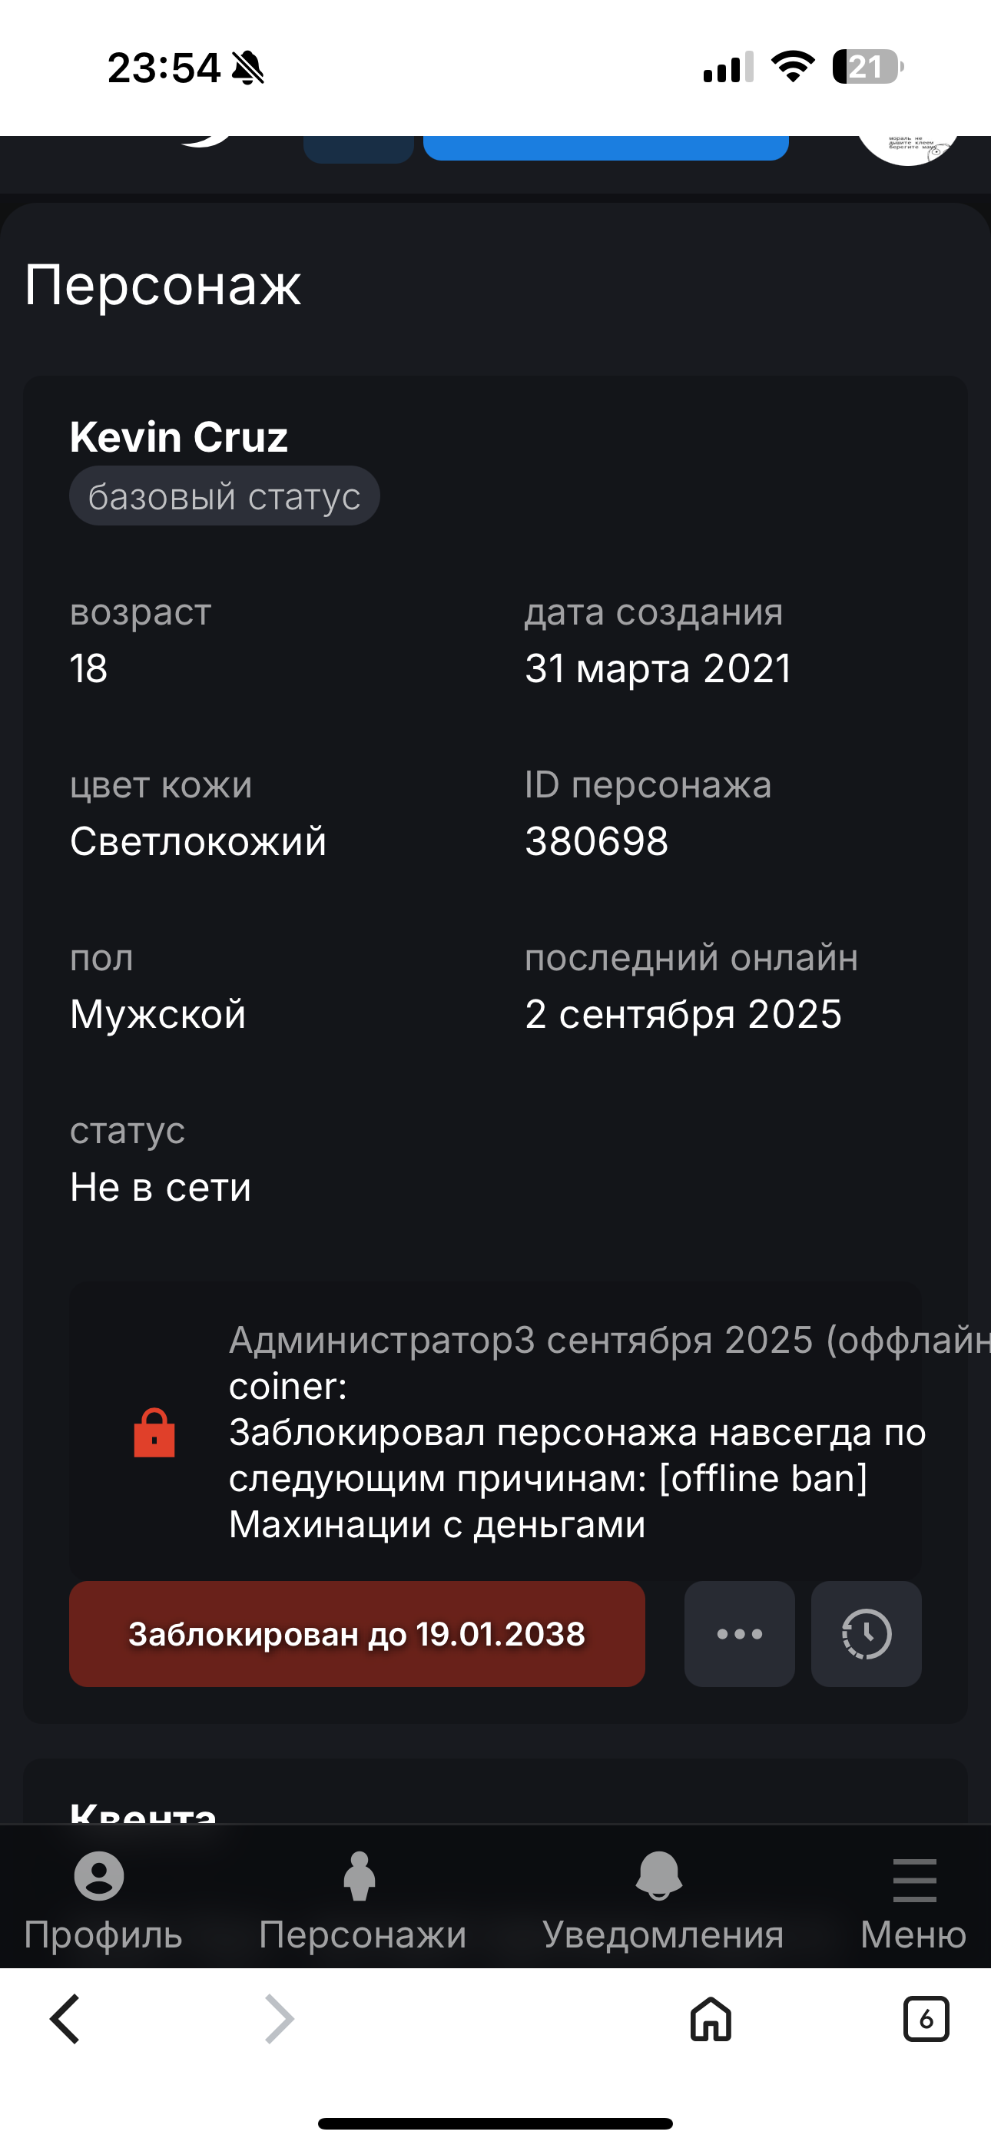The height and width of the screenshot is (2148, 991).
Task: Open the user avatar at top right
Action: tap(907, 147)
